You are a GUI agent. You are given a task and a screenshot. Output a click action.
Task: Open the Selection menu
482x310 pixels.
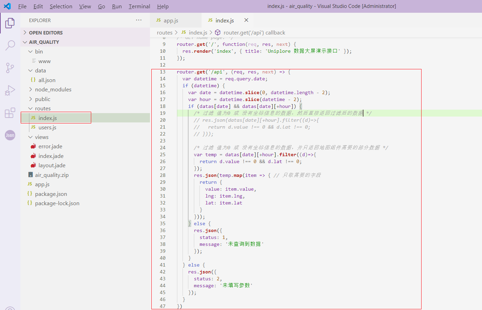tap(61, 6)
